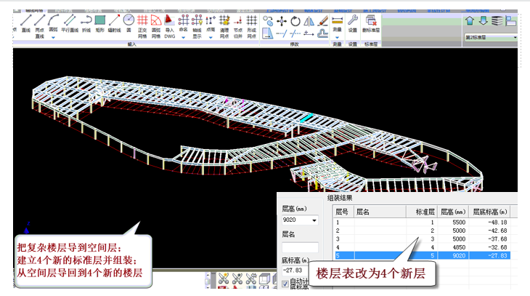Select floor row 2 with elevation -42.68
The width and height of the screenshot is (530, 296).
tap(421, 231)
